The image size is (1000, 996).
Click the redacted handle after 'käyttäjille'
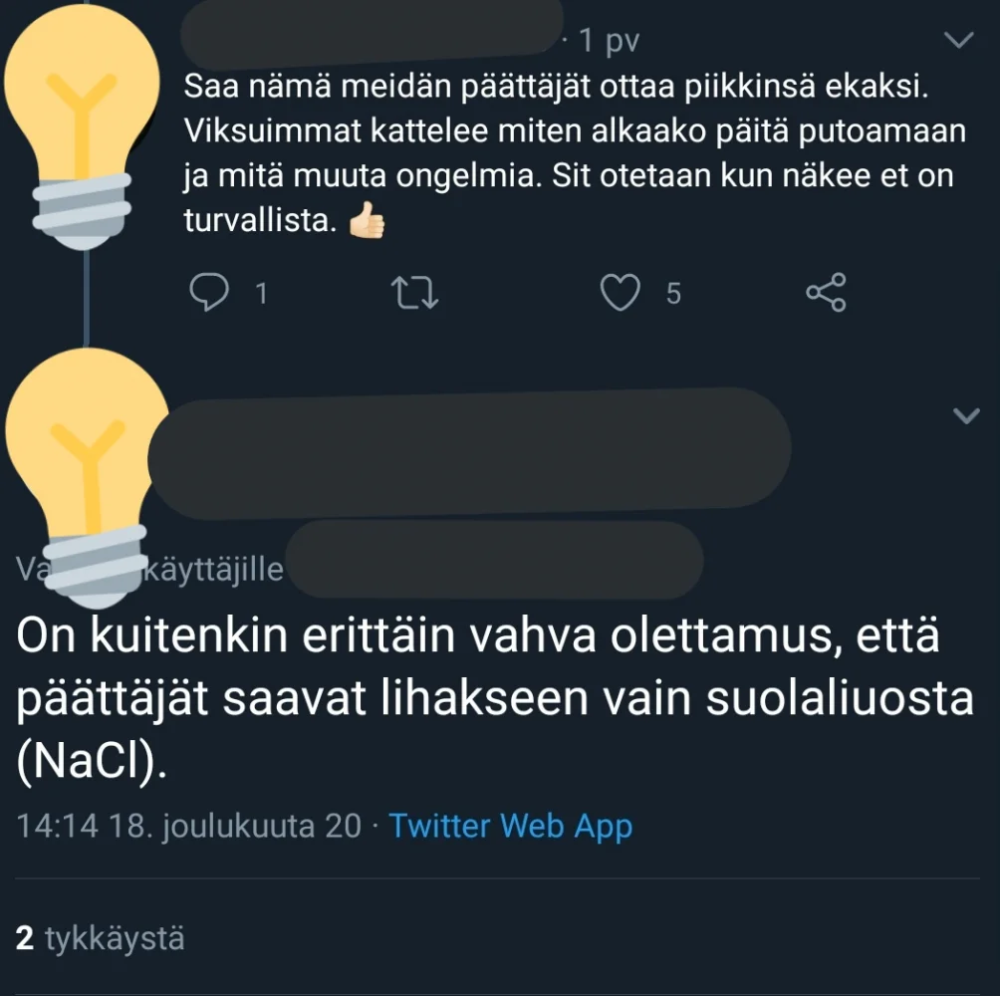click(x=498, y=560)
